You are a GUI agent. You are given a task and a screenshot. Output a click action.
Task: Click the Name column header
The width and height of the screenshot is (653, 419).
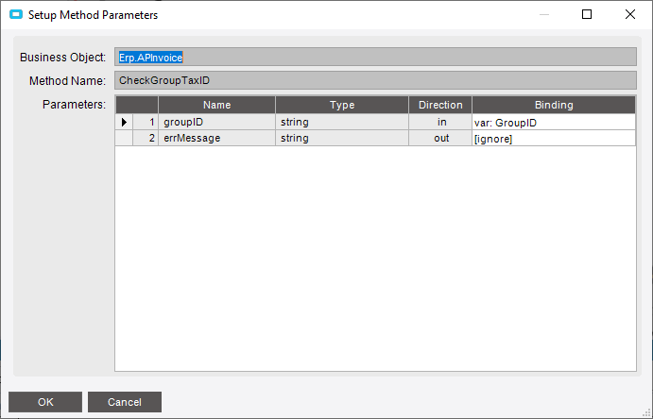point(217,105)
